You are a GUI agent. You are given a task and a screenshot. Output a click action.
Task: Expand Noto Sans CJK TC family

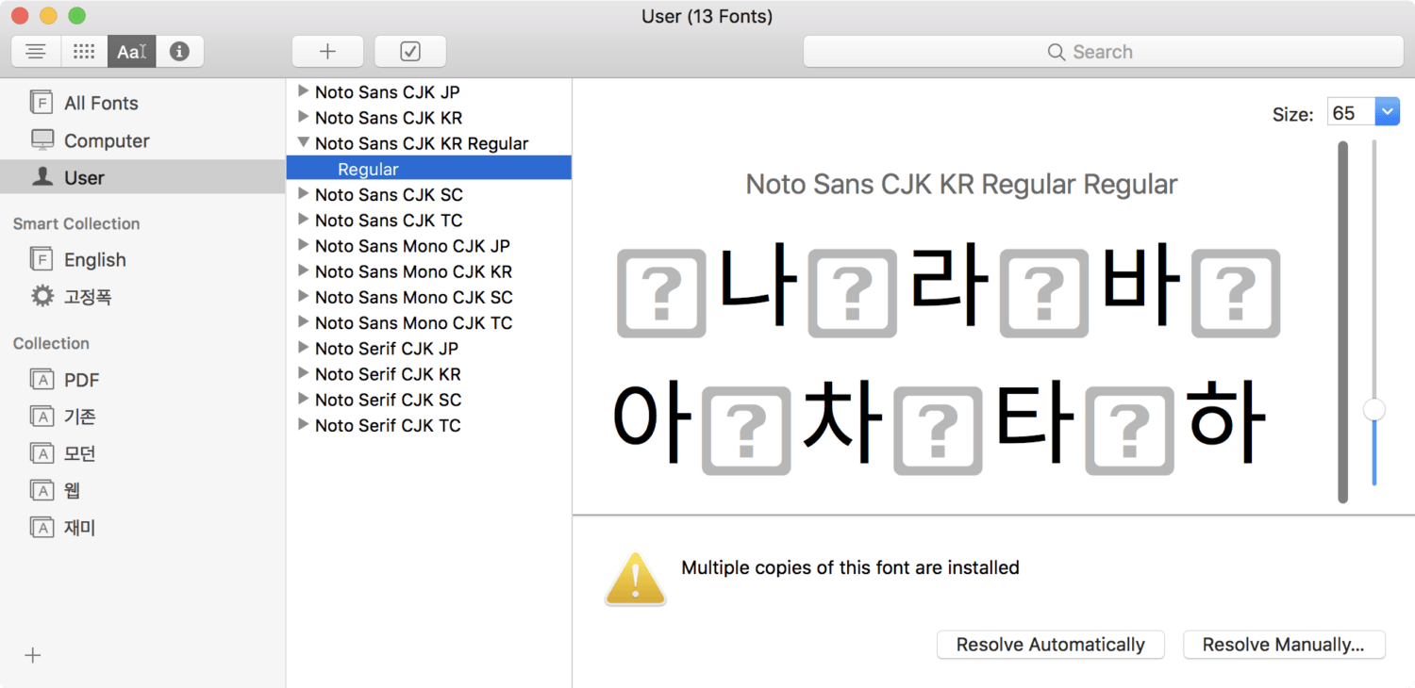(303, 220)
